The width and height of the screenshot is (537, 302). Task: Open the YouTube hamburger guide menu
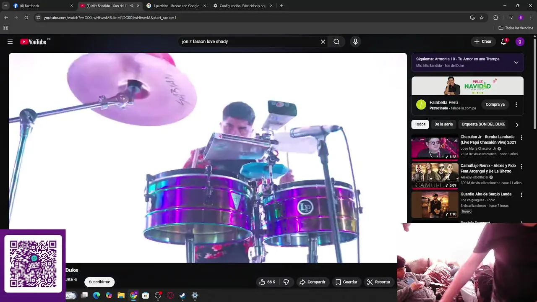coord(10,42)
